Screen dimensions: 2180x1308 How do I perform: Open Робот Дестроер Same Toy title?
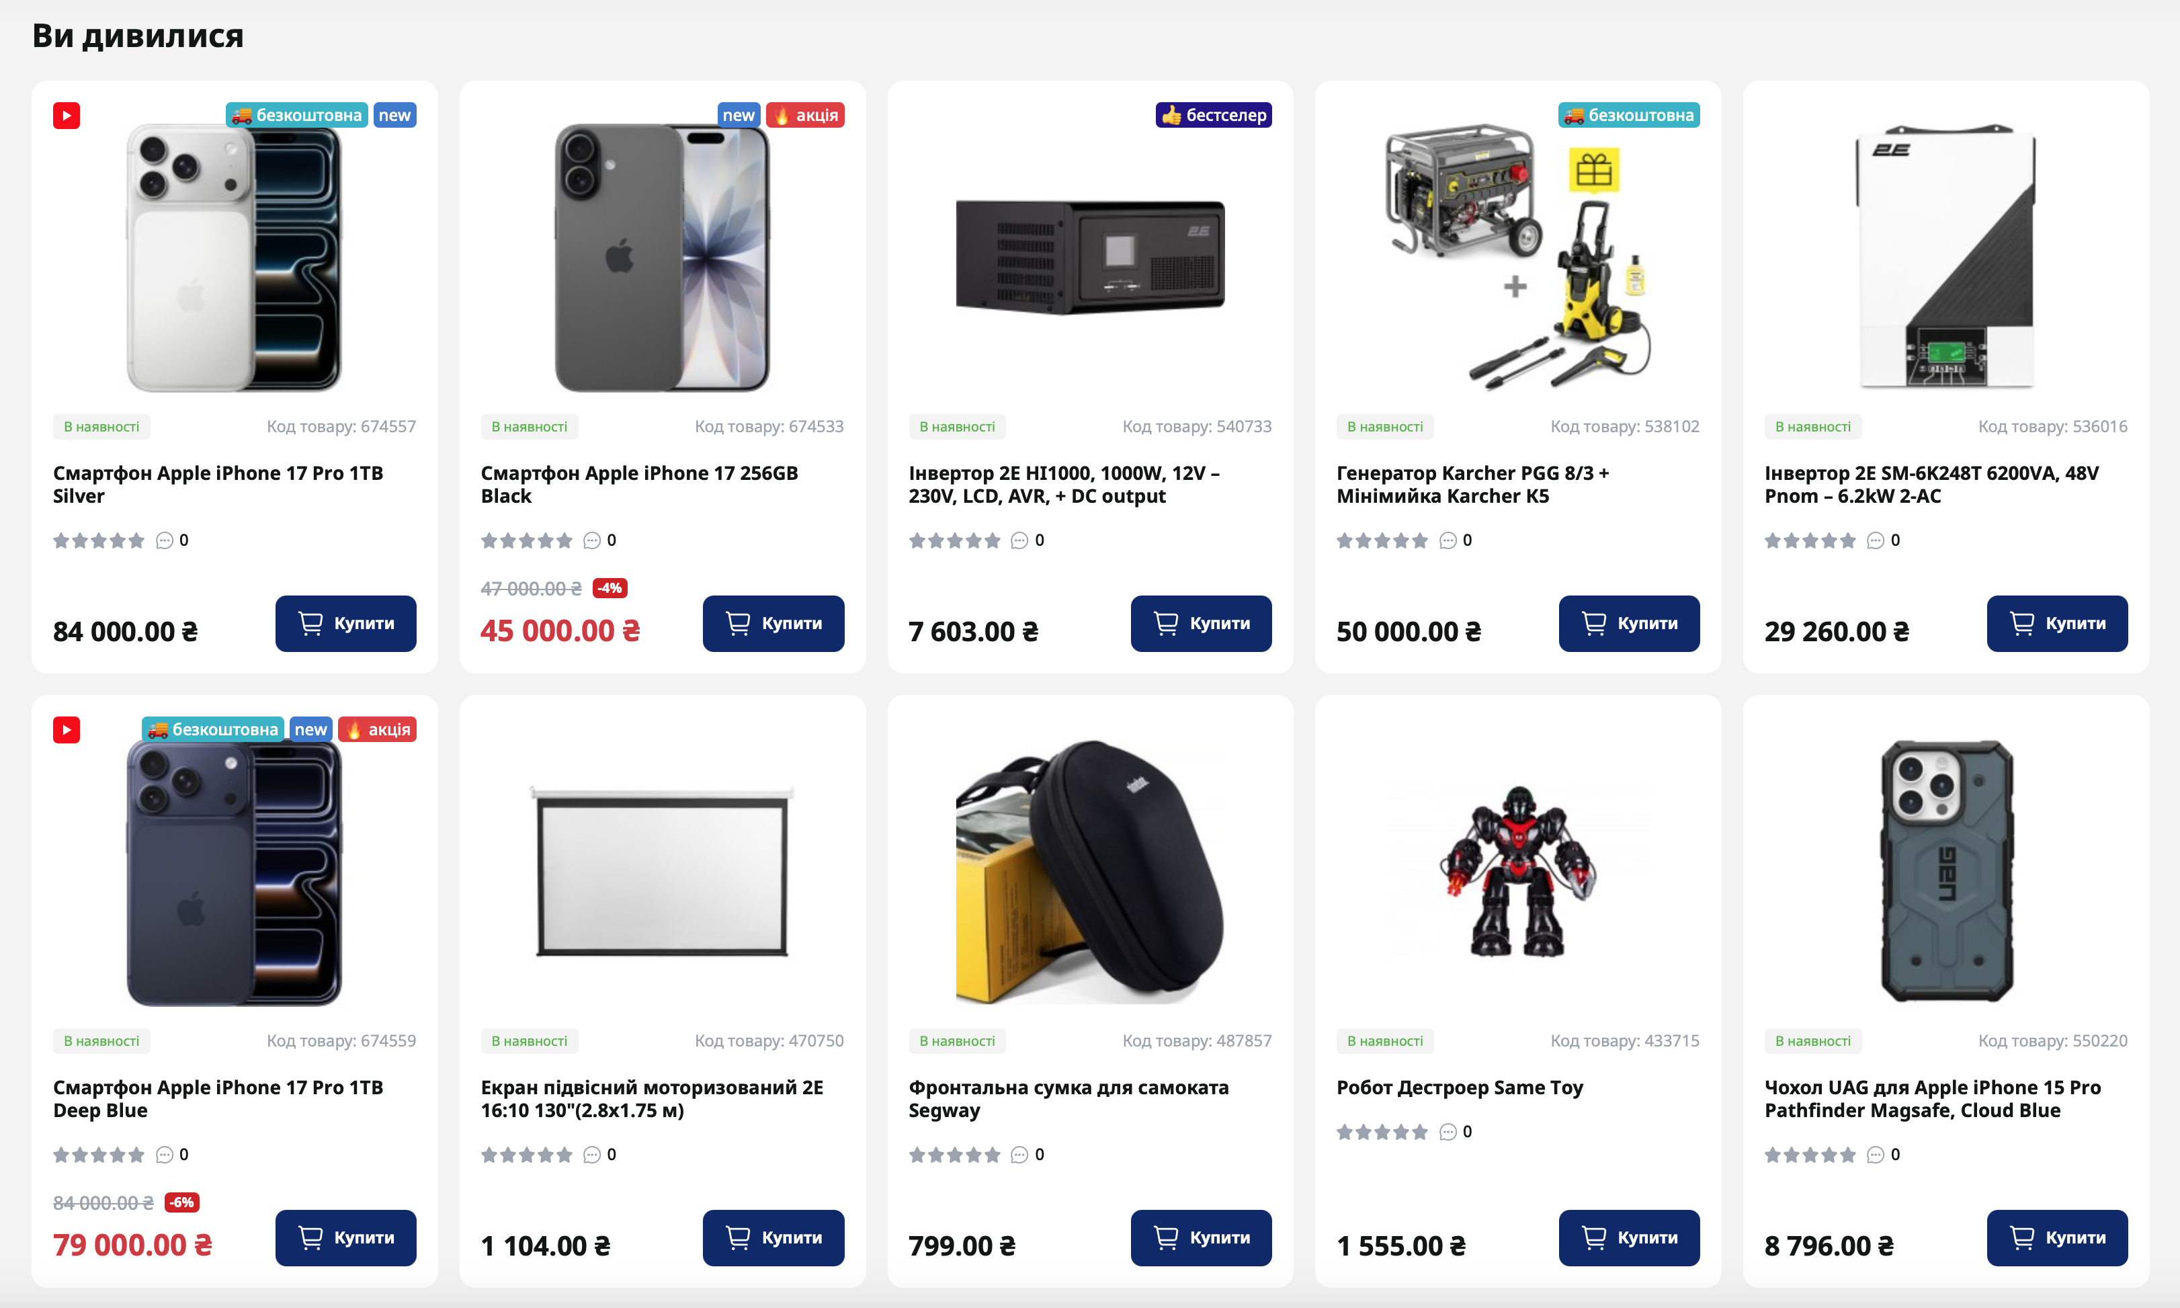point(1459,1088)
